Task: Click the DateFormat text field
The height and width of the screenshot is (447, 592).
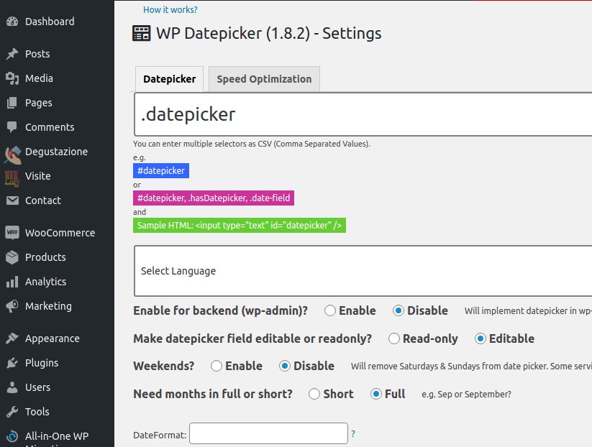Action: (x=268, y=434)
